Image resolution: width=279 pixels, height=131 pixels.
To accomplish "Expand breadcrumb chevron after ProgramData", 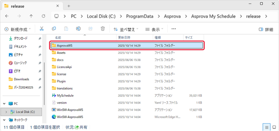I will (158, 16).
